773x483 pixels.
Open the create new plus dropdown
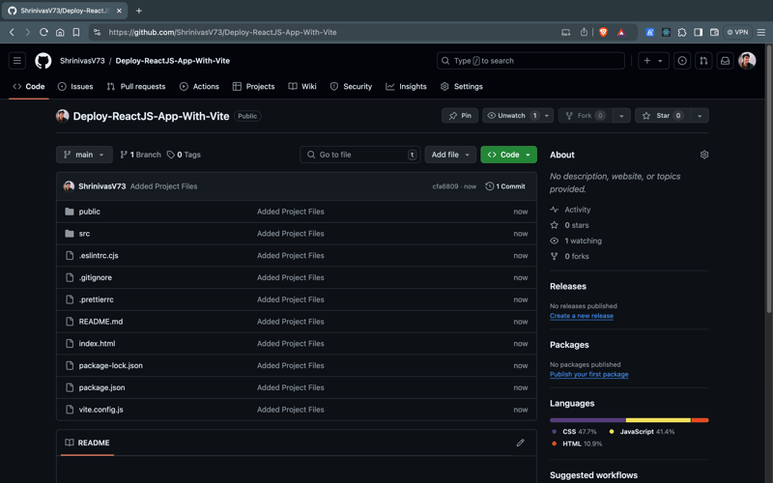pos(653,61)
